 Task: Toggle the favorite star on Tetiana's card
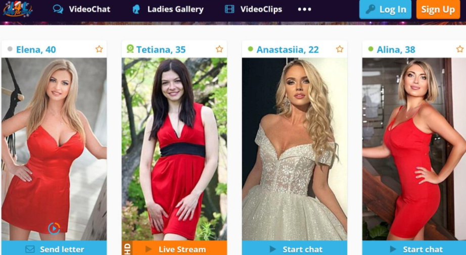coord(219,49)
